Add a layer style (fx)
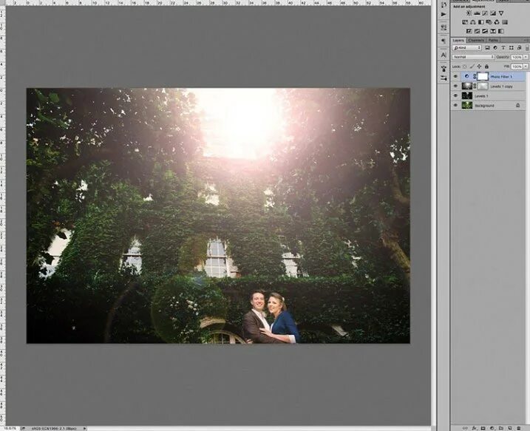This screenshot has height=431, width=530. coord(475,428)
